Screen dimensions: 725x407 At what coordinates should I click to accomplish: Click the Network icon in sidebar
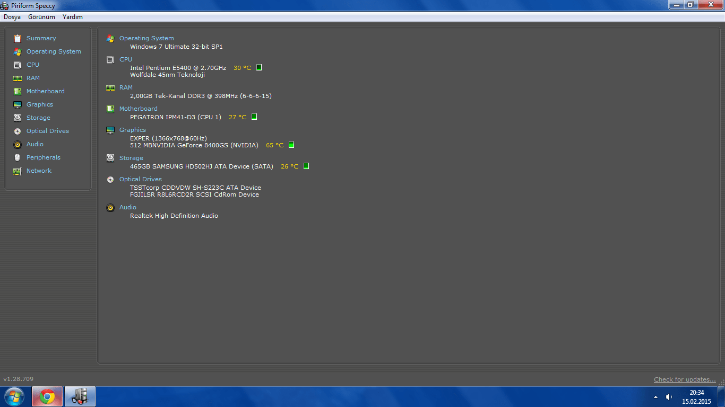coord(18,171)
